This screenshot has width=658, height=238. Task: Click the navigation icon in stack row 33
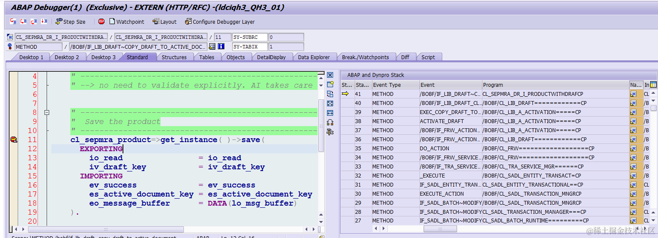point(633,166)
